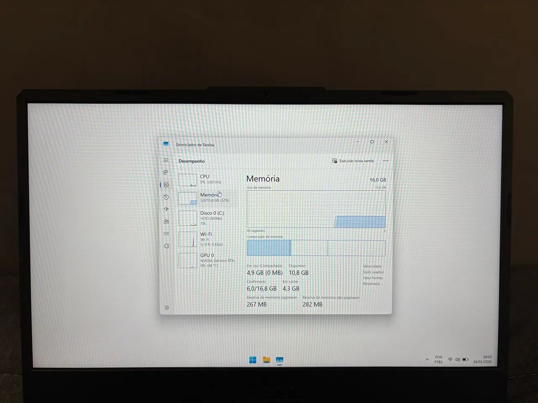Click the memory composition bar
This screenshot has width=538, height=403.
point(315,248)
